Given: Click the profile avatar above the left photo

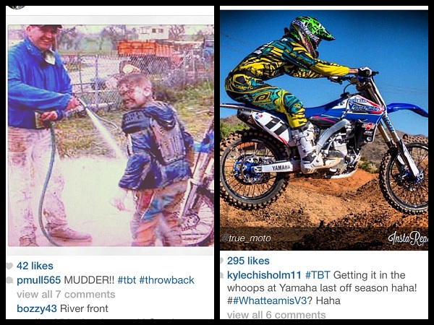Looking at the screenshot, I should pyautogui.click(x=17, y=7).
